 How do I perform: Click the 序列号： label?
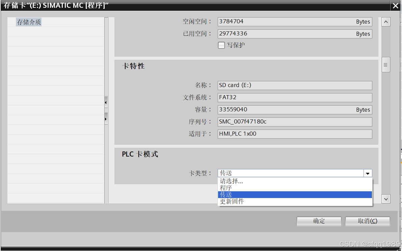tap(200, 122)
